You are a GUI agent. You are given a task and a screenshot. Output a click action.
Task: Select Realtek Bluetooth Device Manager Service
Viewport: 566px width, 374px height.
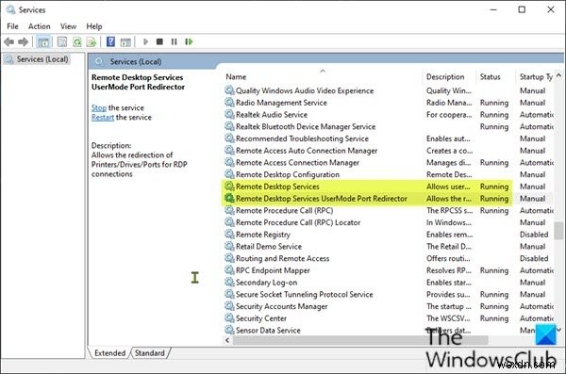(306, 126)
